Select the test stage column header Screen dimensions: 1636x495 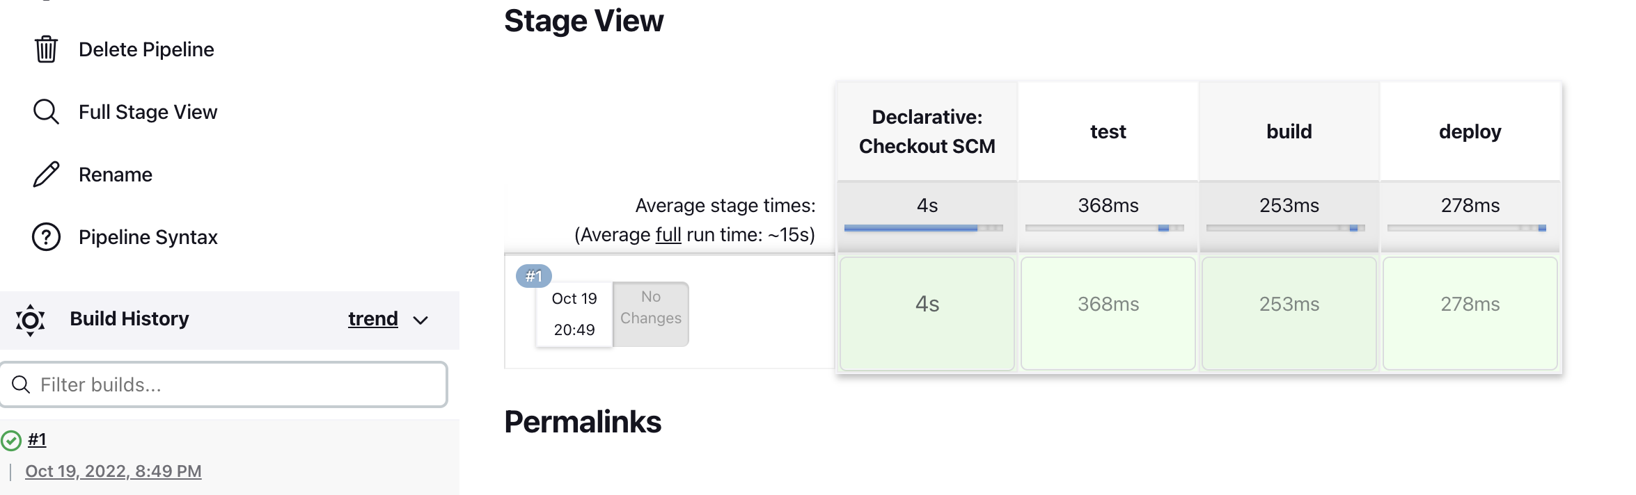pos(1108,131)
